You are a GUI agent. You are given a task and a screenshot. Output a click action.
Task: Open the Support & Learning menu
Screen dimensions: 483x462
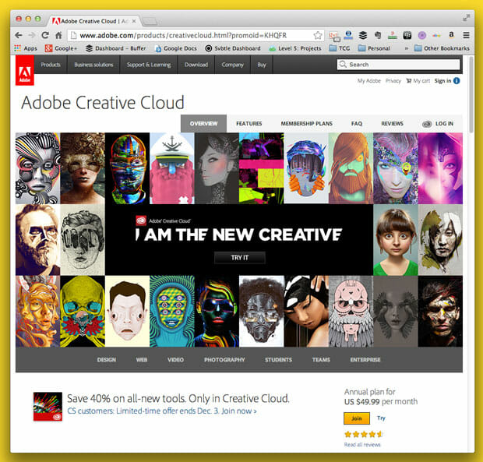pyautogui.click(x=149, y=65)
